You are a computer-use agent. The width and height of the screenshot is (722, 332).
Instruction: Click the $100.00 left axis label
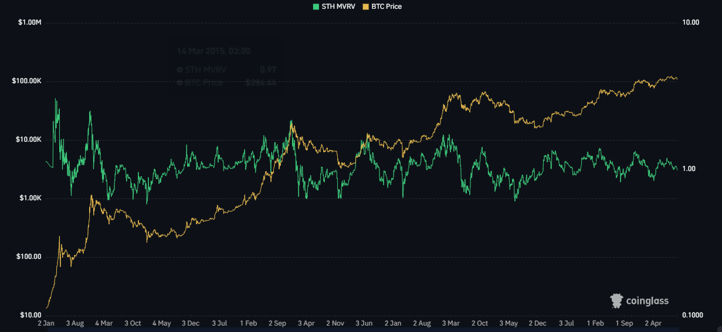coord(30,257)
